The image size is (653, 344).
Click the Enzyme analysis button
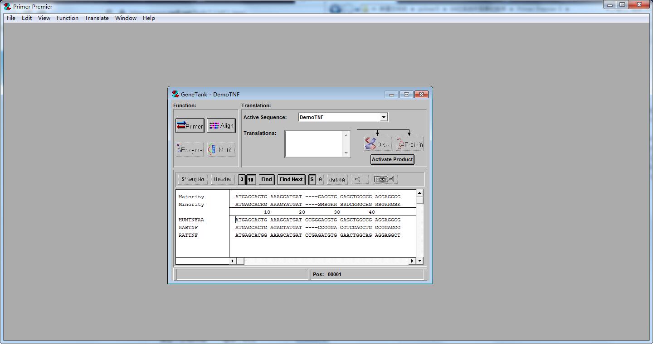[x=190, y=150]
